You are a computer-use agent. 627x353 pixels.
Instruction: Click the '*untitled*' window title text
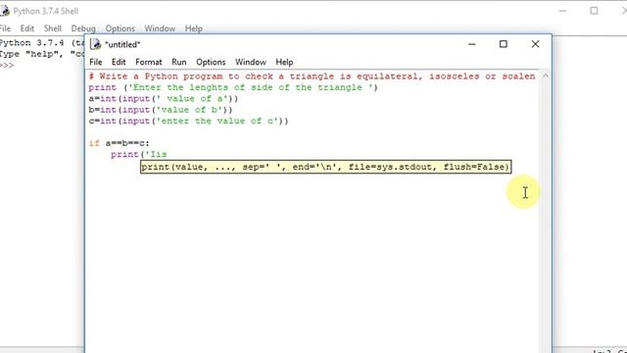[122, 44]
